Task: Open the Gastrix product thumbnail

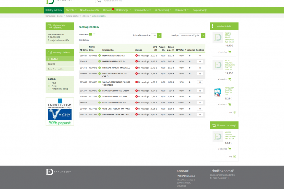Action: [218, 93]
